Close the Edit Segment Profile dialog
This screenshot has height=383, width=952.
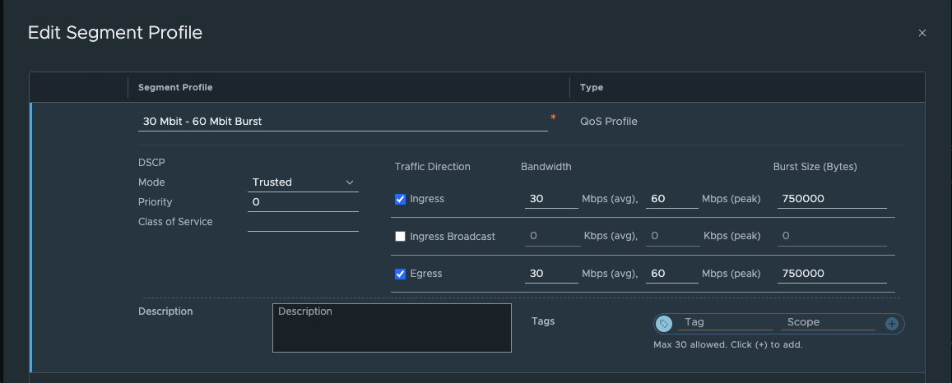point(922,34)
